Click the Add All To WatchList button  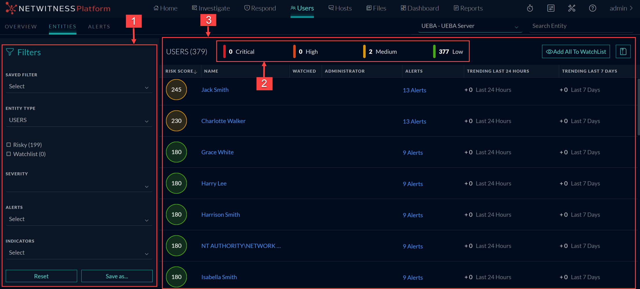click(x=576, y=52)
